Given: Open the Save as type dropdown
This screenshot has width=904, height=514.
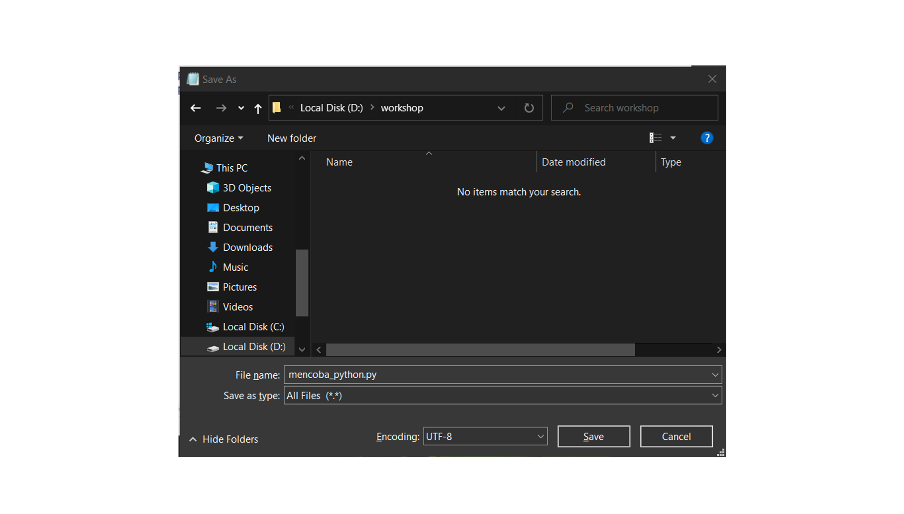Looking at the screenshot, I should pos(715,395).
